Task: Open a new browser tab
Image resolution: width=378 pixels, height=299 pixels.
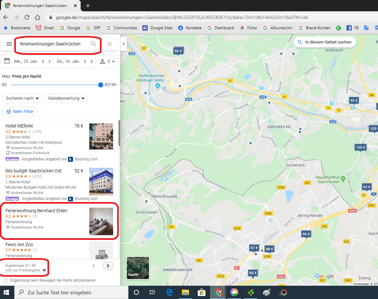Action: click(88, 6)
